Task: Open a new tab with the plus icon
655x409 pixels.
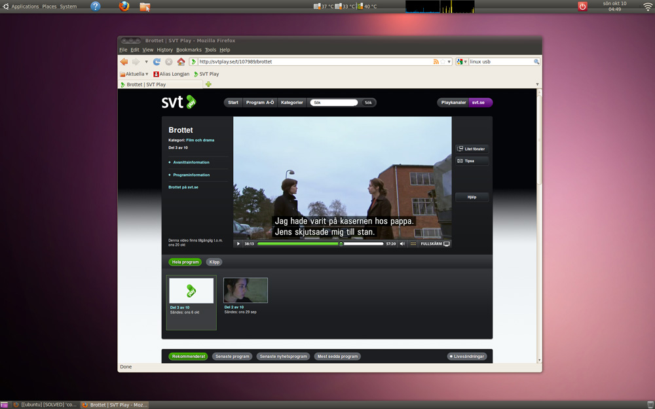Action: tap(208, 84)
